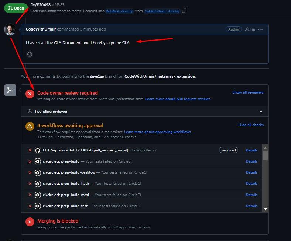Click the checks list scrollbar up arrow

265,148
